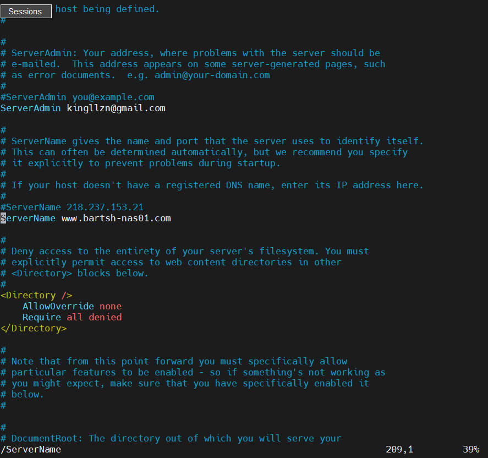
Task: Click the 'Require all denied' directive
Action: 72,317
